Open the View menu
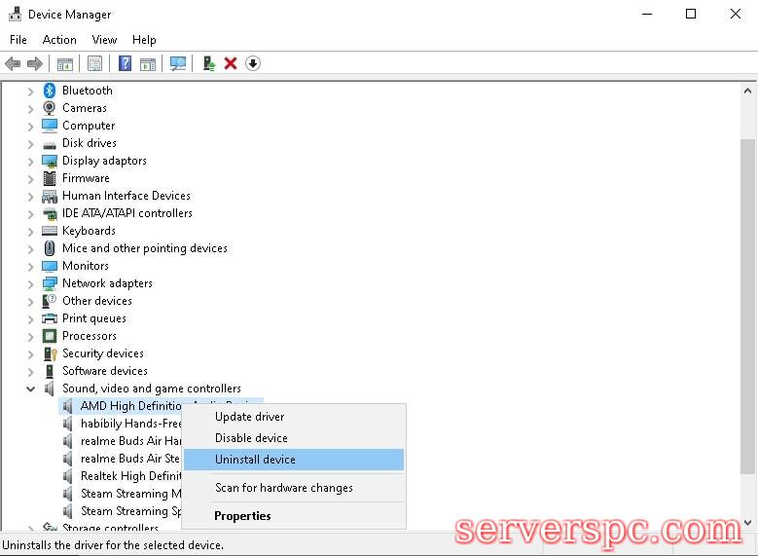Image resolution: width=758 pixels, height=556 pixels. coord(104,40)
